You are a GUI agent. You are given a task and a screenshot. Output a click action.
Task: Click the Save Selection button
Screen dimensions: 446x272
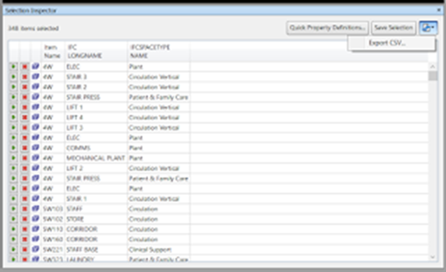(393, 28)
